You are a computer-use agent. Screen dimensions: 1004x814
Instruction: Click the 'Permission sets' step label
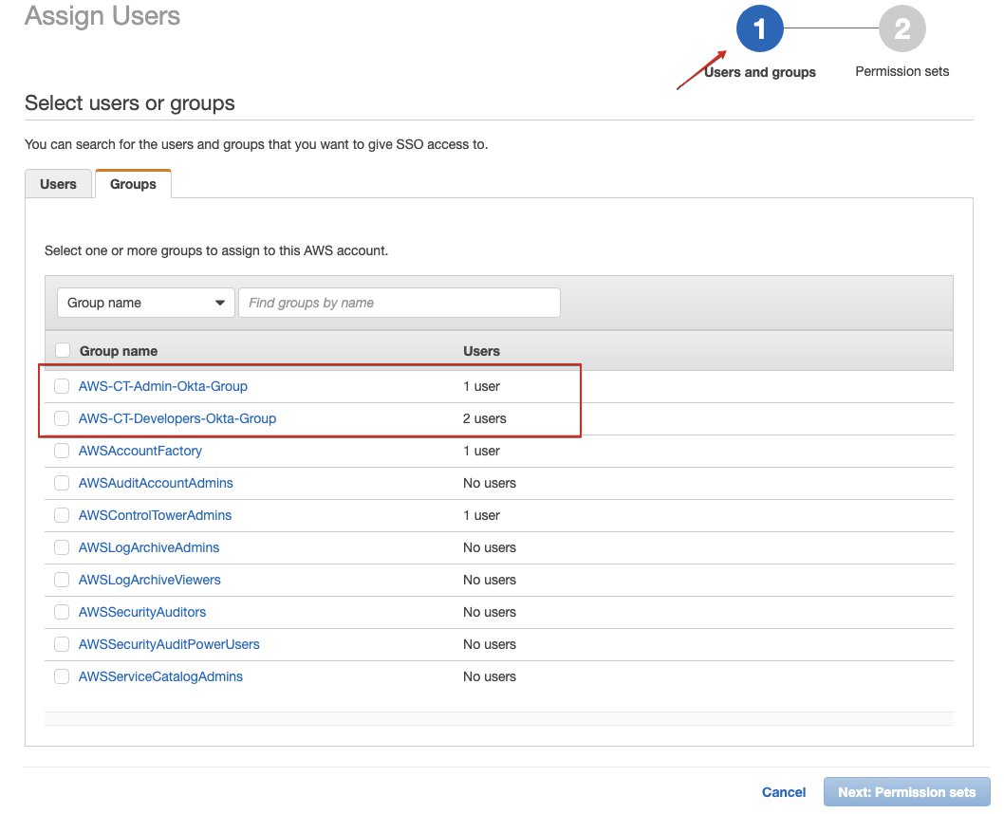pos(902,72)
